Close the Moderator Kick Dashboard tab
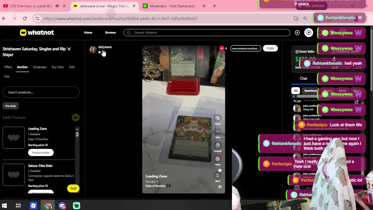The height and width of the screenshot is (210, 373). (204, 6)
